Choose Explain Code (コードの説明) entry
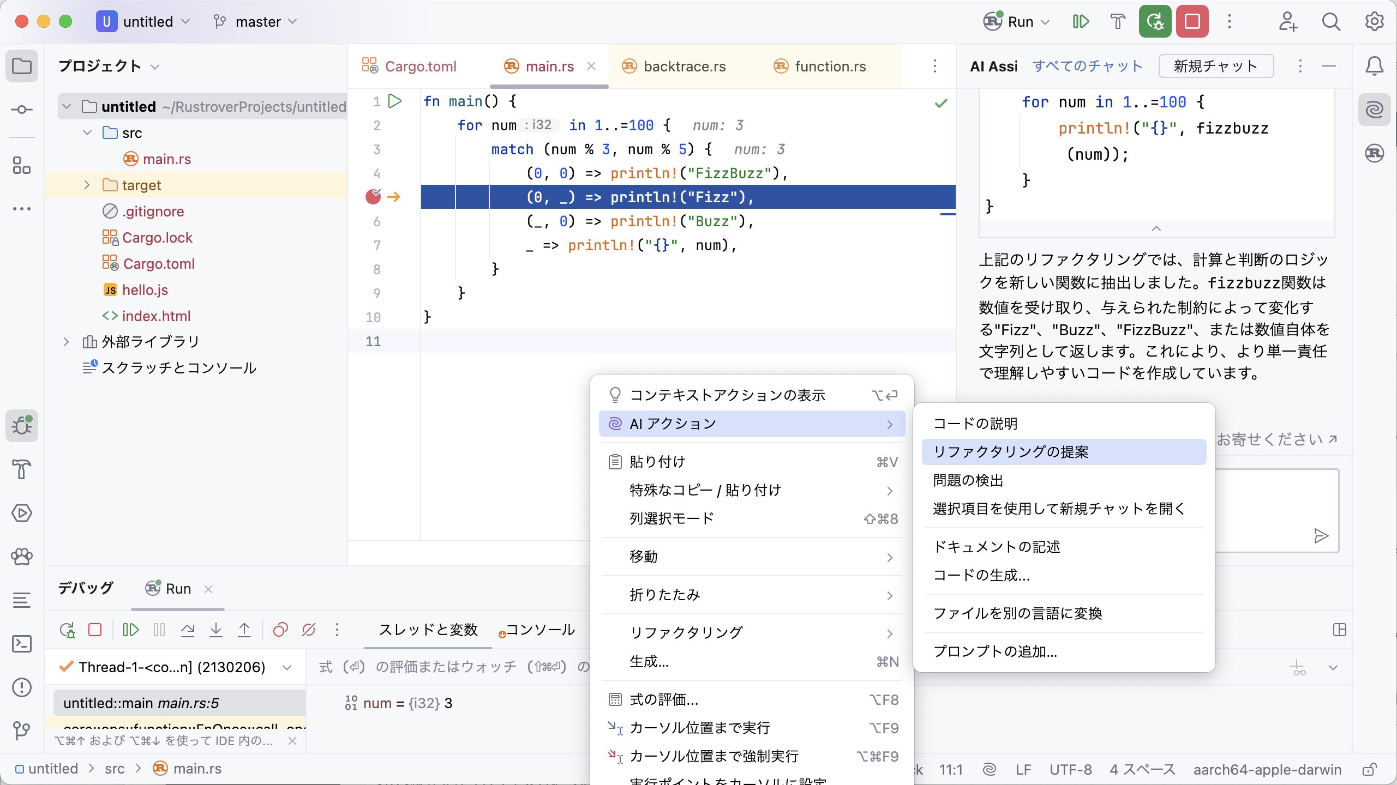This screenshot has height=785, width=1397. pos(1064,424)
